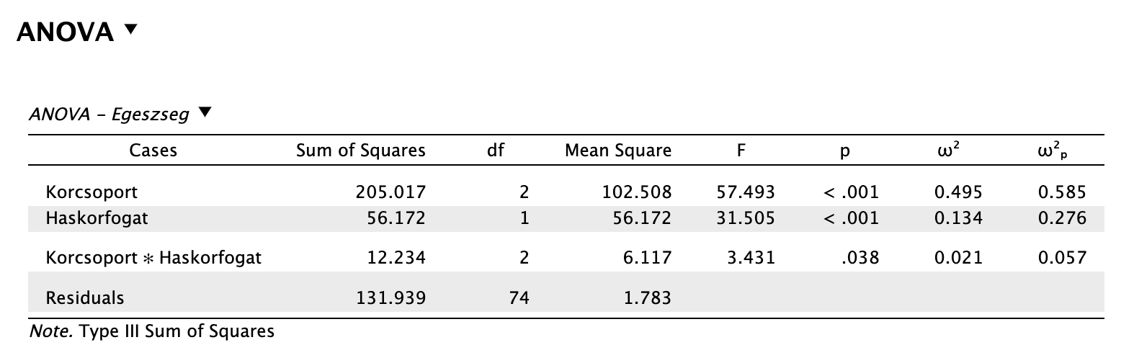Click the Sum of Squares column header
1134x363 pixels.
[361, 151]
